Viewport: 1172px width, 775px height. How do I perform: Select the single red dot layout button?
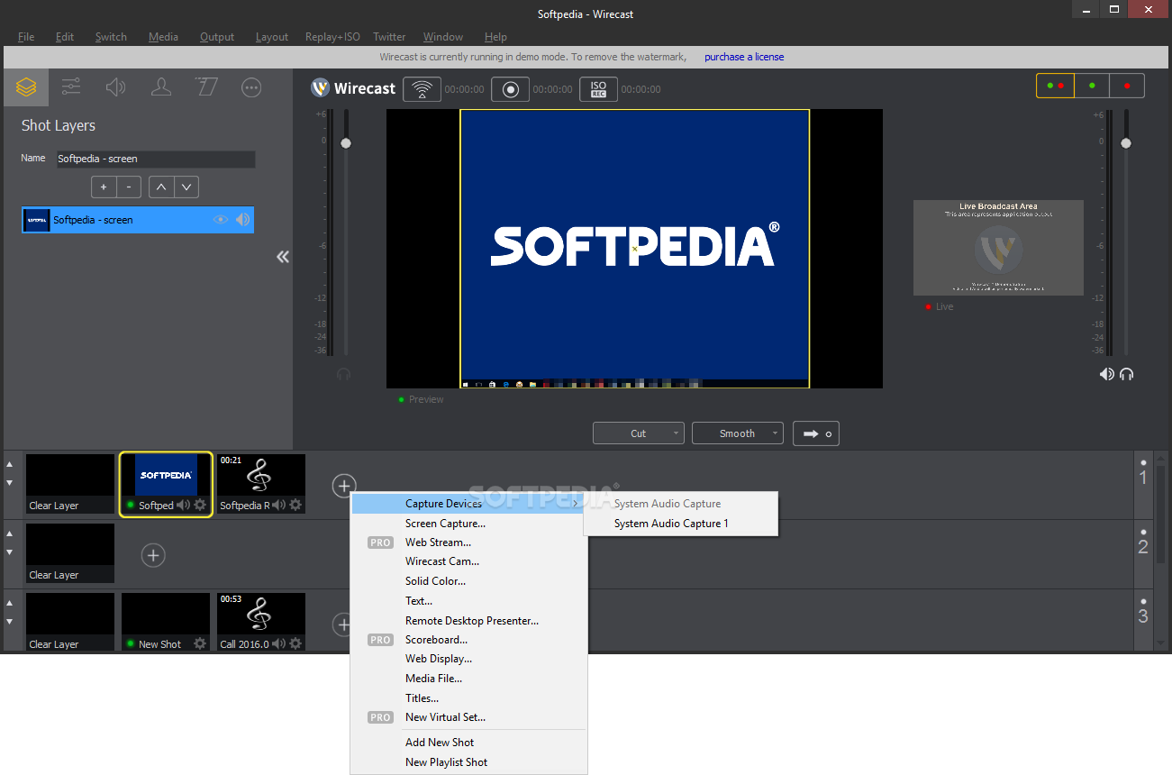coord(1127,86)
